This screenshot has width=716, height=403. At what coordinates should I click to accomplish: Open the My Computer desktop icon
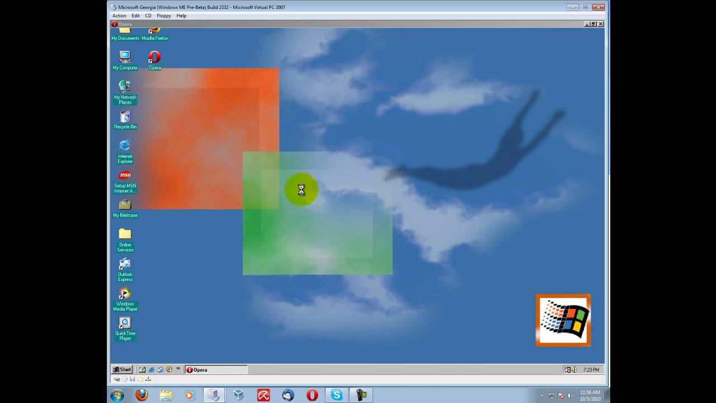point(125,58)
